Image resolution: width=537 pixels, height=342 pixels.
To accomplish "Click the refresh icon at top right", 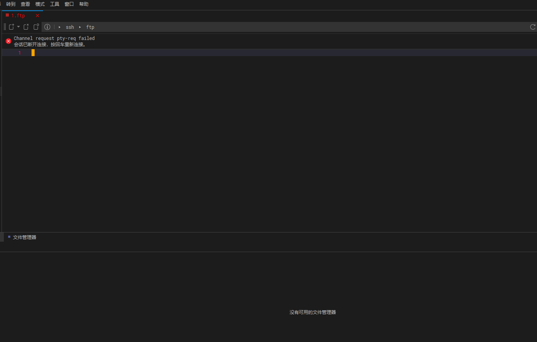I will click(x=533, y=27).
